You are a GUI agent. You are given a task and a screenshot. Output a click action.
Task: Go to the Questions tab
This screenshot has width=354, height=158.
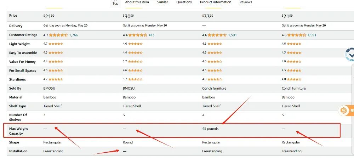pos(184,2)
